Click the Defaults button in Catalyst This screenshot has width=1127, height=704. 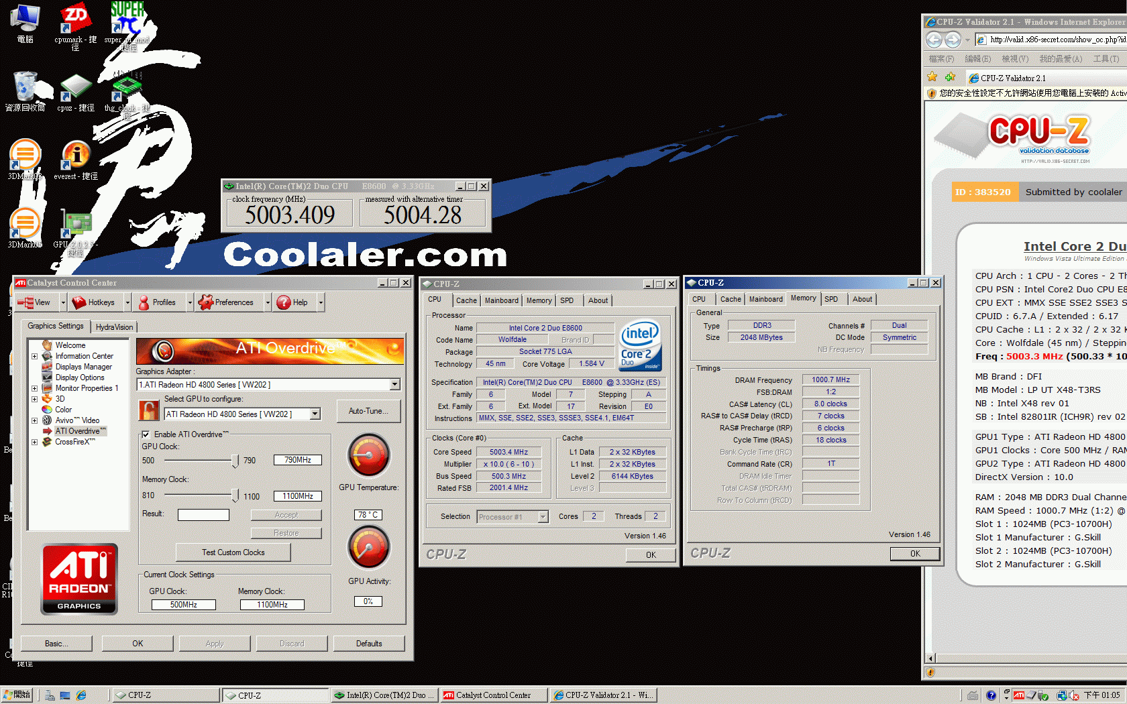pyautogui.click(x=369, y=644)
